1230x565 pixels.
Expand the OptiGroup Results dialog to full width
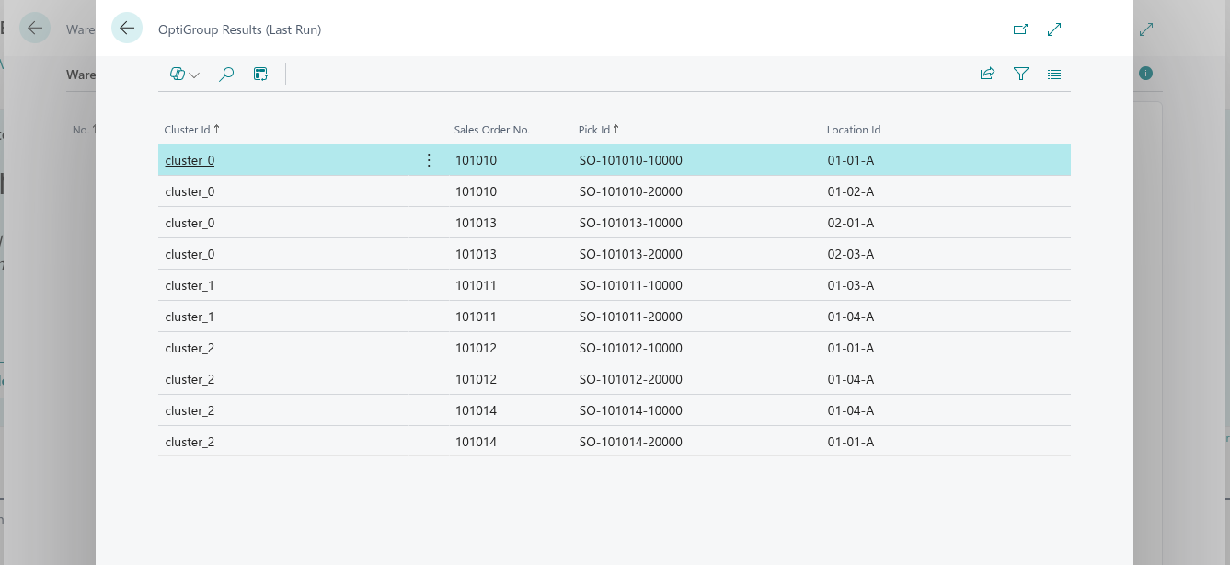(x=1054, y=29)
